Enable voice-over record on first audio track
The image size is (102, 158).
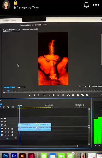12,129
